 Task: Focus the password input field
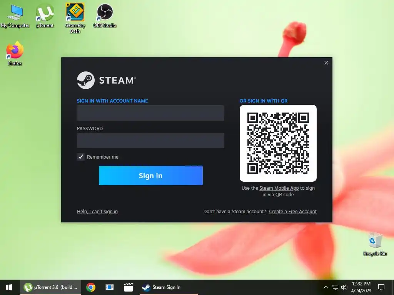pos(150,141)
